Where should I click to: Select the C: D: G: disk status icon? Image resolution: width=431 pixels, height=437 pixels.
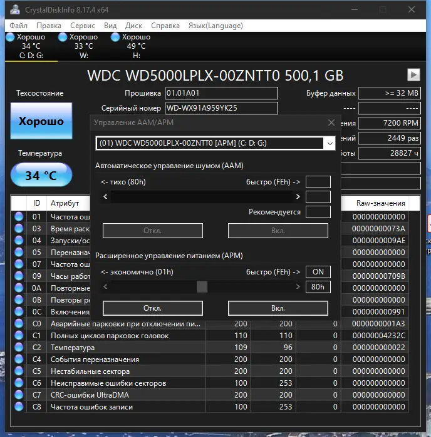pos(10,37)
